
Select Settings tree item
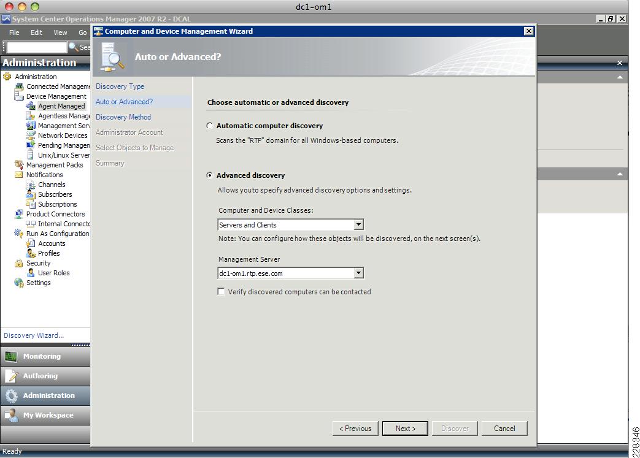click(39, 283)
